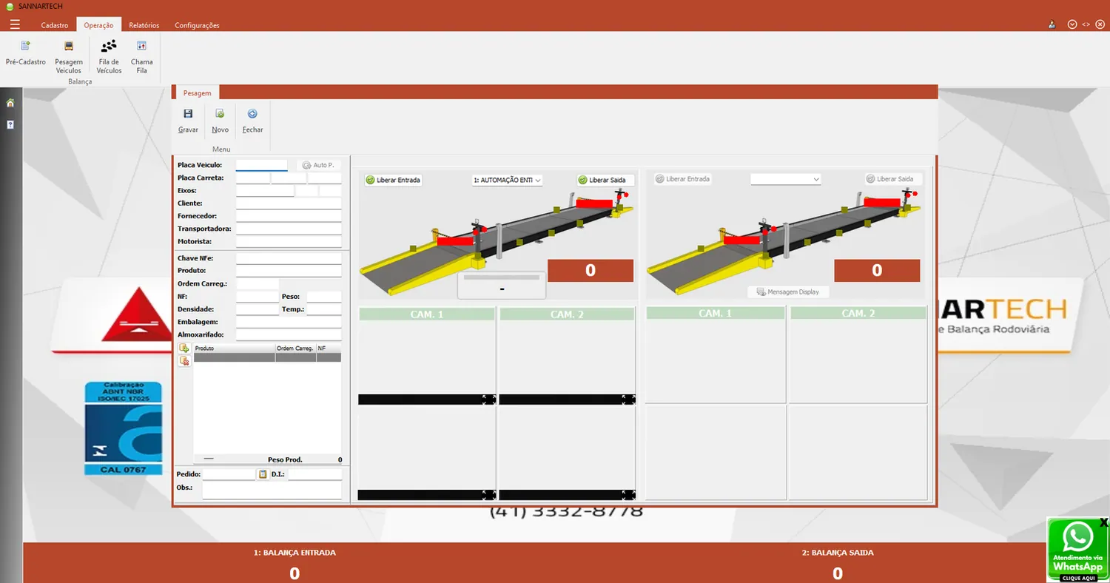
Task: Click the Produto input field
Action: coord(289,271)
